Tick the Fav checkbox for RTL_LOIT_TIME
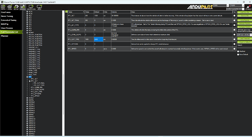This screenshot has width=252, height=137. [234, 39]
